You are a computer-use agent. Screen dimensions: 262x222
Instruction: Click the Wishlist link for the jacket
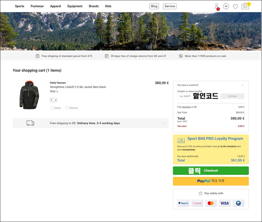(73, 108)
